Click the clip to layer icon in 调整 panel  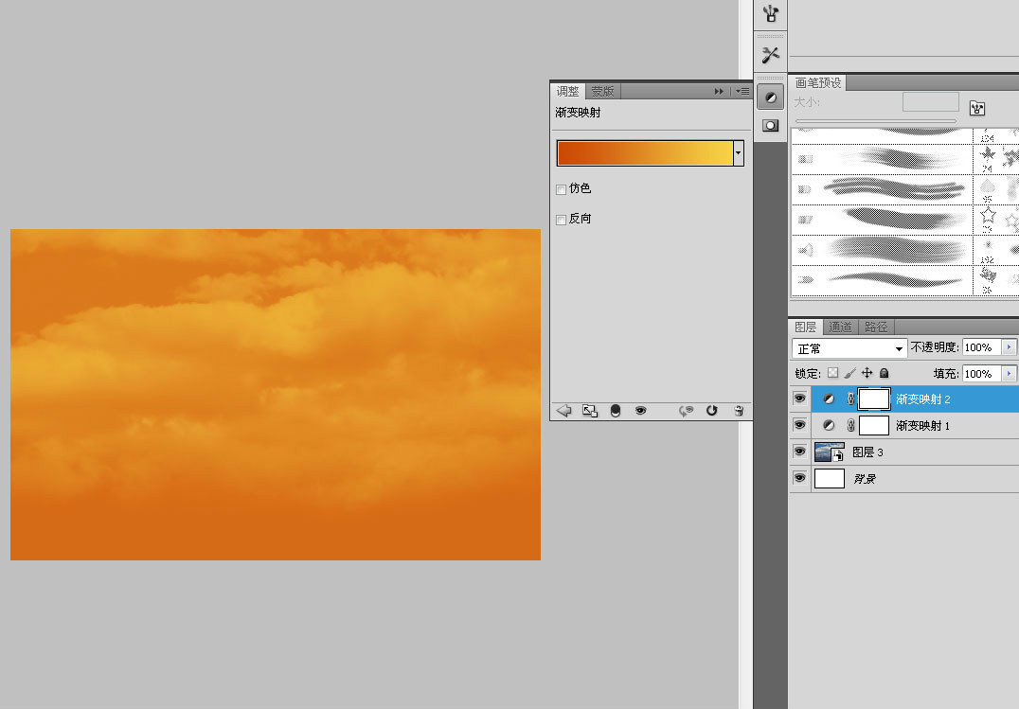pos(616,411)
